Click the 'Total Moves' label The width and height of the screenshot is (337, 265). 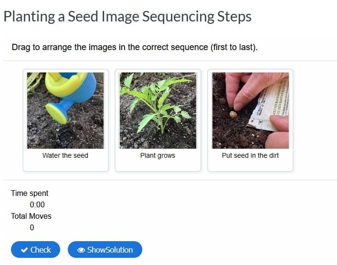[x=31, y=216]
